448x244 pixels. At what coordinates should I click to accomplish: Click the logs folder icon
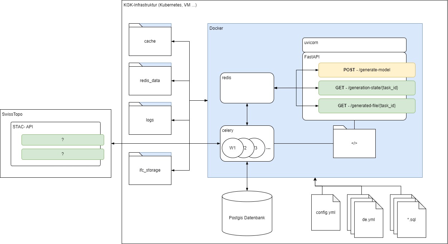[x=150, y=120]
